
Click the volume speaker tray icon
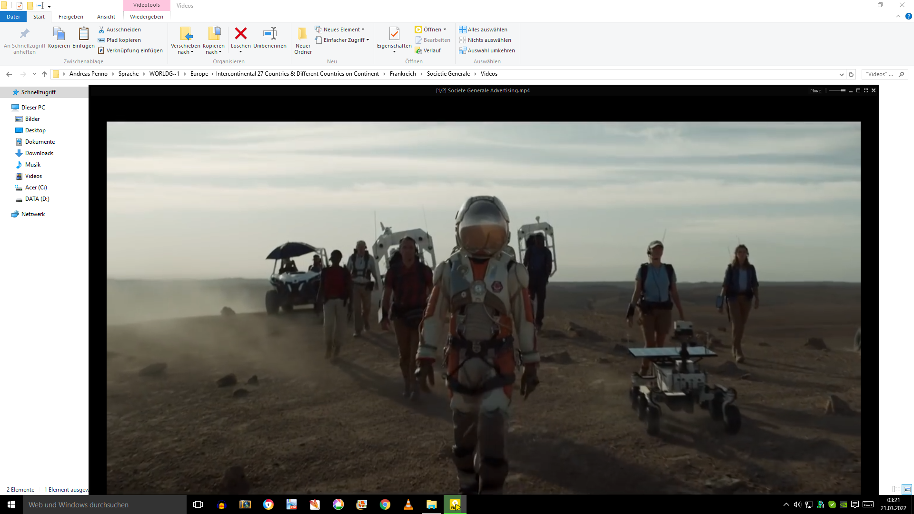(x=797, y=504)
